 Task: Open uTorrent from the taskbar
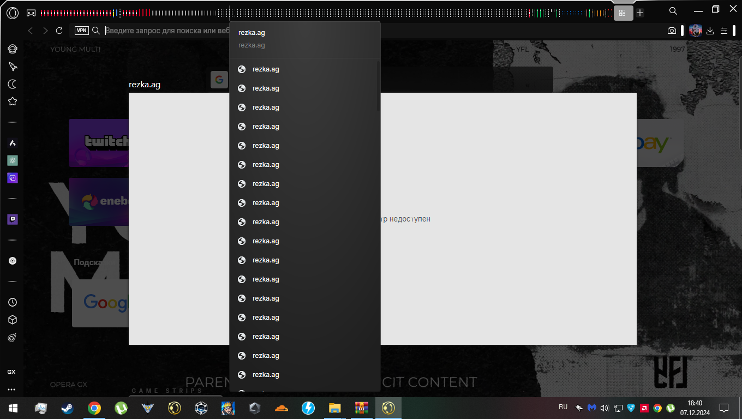pyautogui.click(x=121, y=408)
